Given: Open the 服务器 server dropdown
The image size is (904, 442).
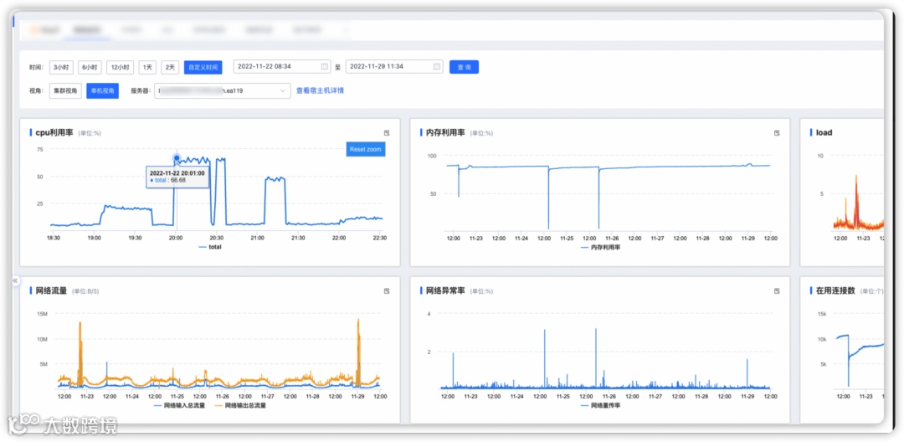Looking at the screenshot, I should (x=223, y=91).
